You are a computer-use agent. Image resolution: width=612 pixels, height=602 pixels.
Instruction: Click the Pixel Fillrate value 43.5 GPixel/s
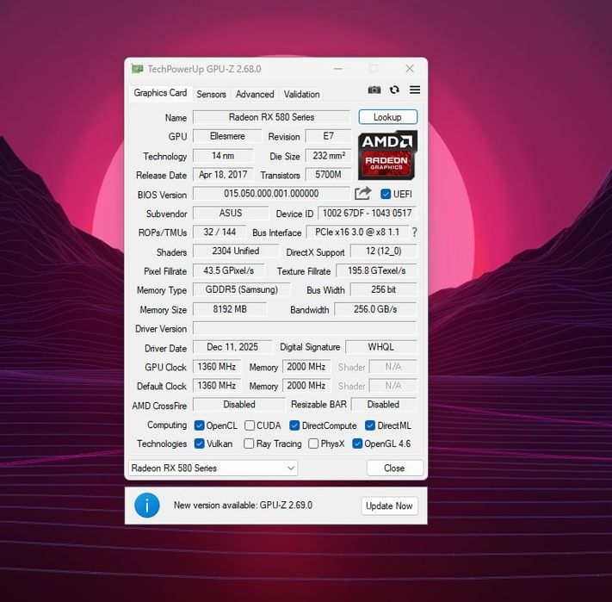pyautogui.click(x=229, y=270)
